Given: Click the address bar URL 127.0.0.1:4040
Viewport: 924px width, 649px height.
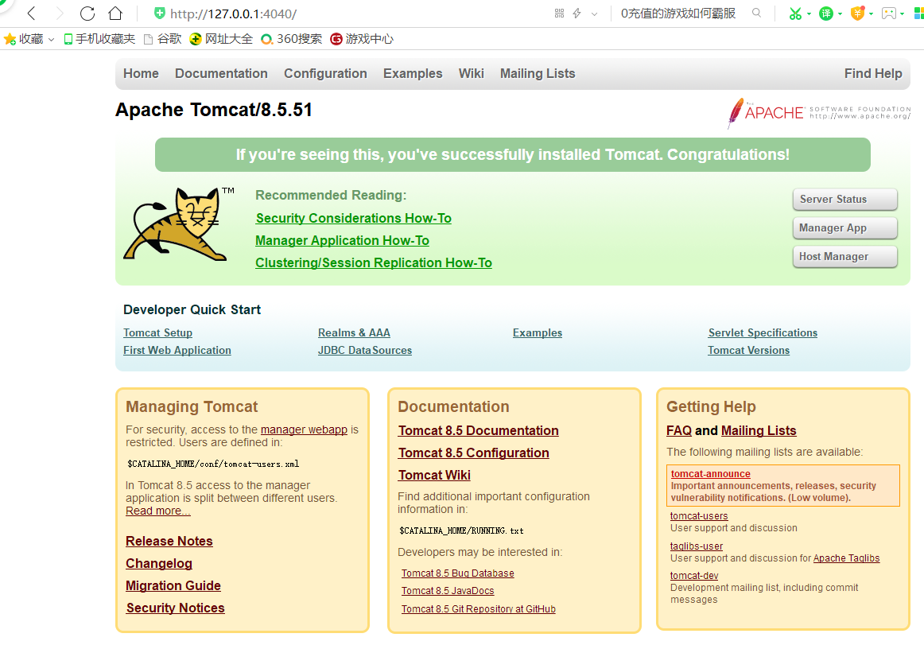Looking at the screenshot, I should (233, 13).
